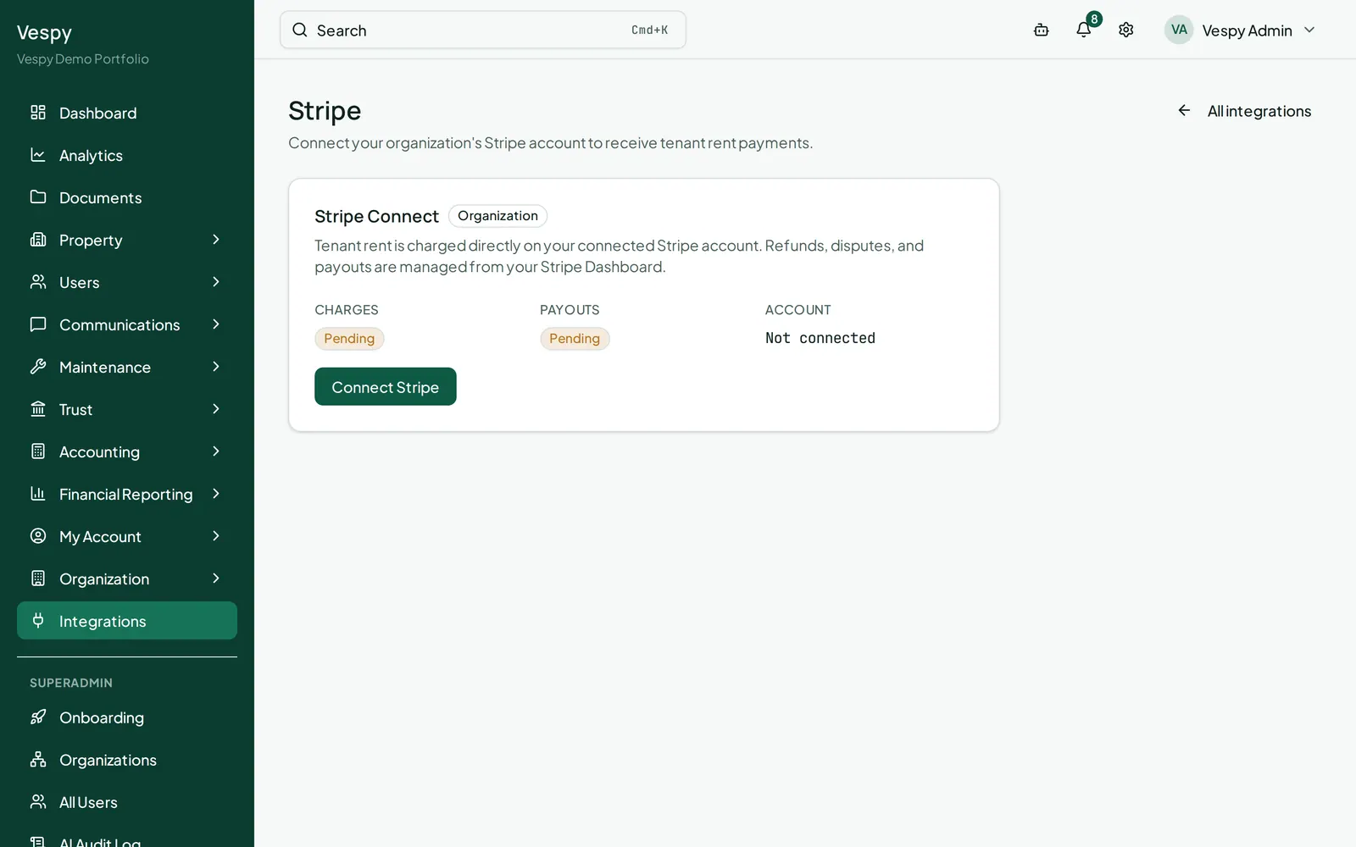Click the Communications chat bubble icon
Image resolution: width=1356 pixels, height=847 pixels.
[x=38, y=324]
